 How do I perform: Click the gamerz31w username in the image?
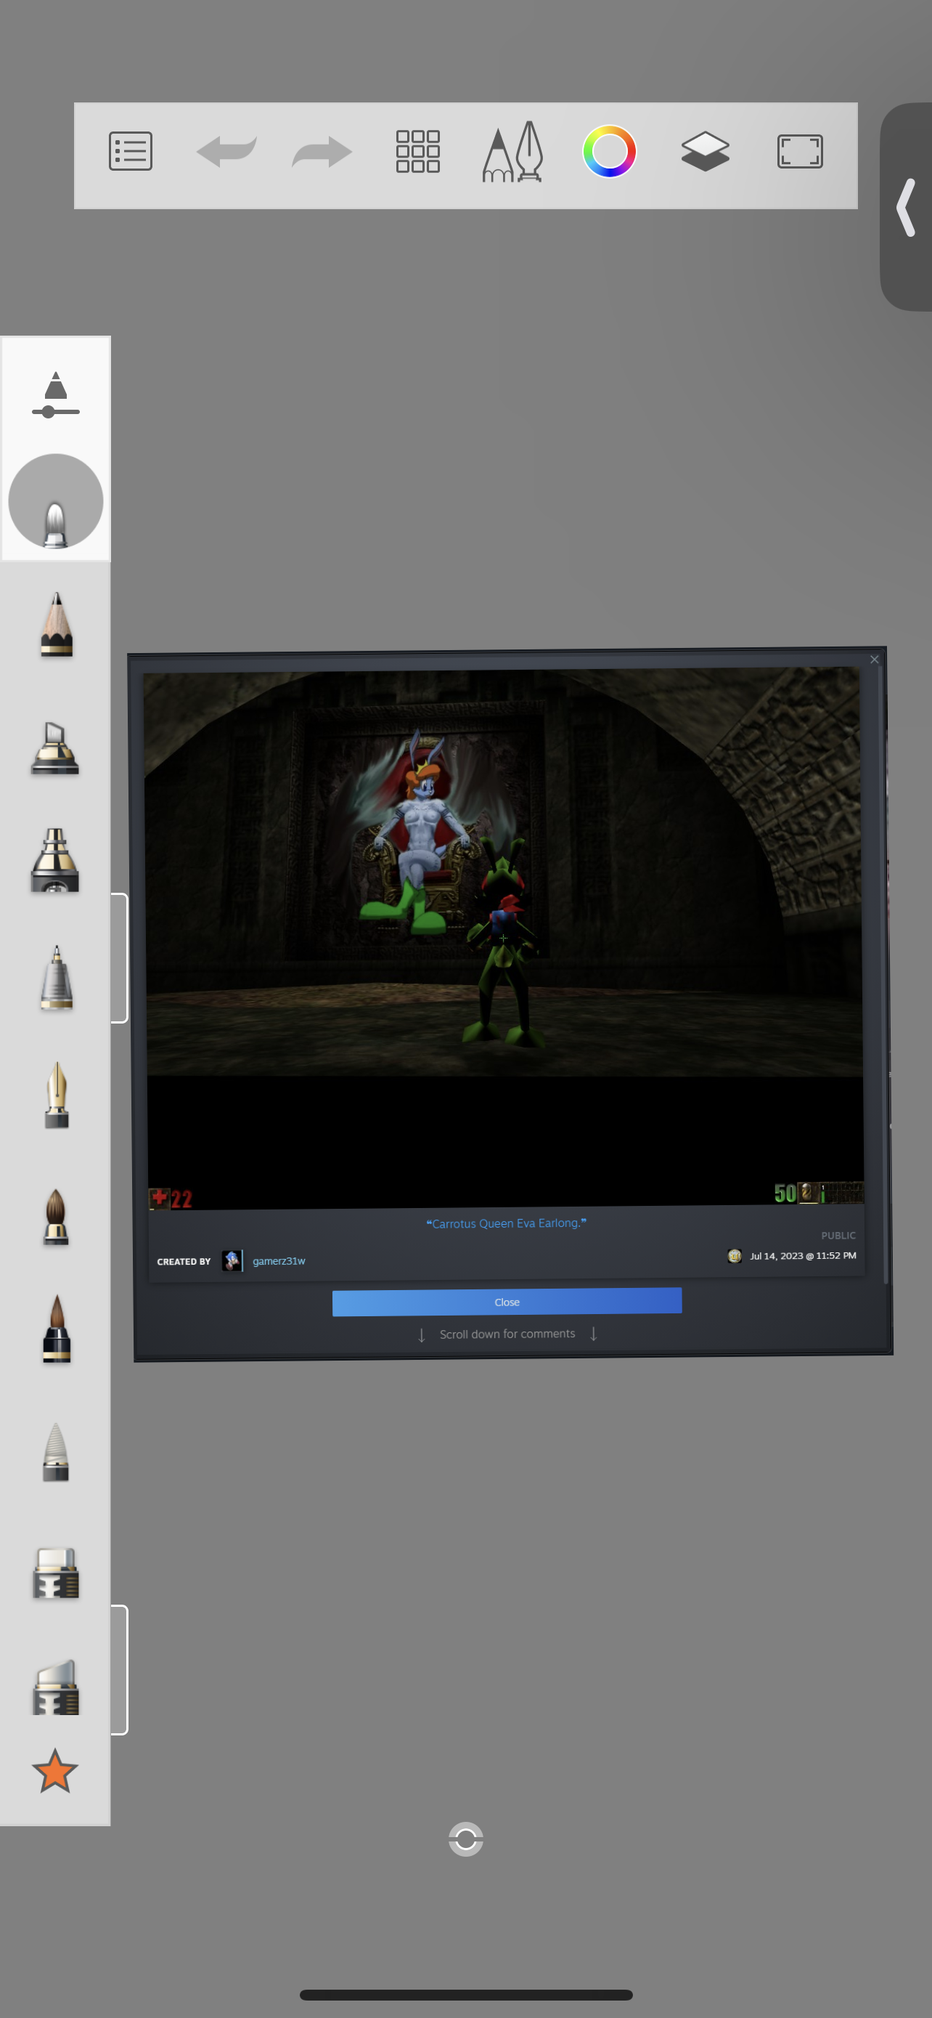(x=279, y=1260)
